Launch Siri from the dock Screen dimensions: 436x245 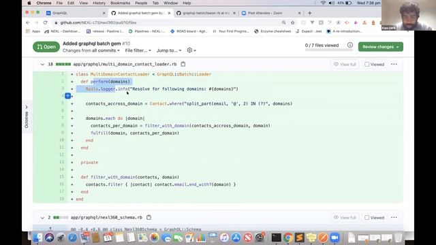(49, 238)
